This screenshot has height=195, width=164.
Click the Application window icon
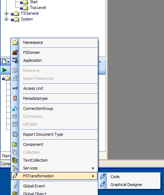point(15,60)
